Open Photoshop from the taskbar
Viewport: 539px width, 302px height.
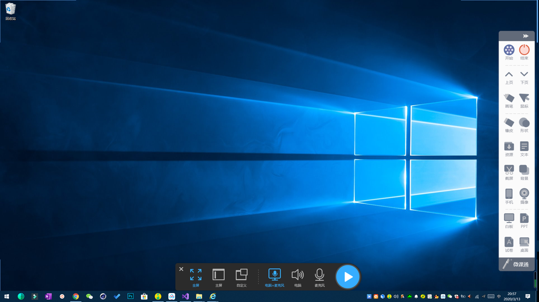click(131, 296)
